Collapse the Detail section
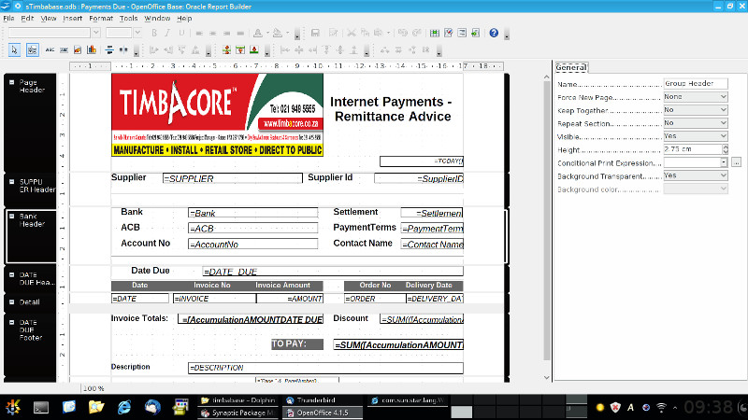The image size is (748, 420). pyautogui.click(x=11, y=301)
